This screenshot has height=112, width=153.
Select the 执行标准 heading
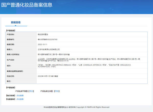coord(10,95)
